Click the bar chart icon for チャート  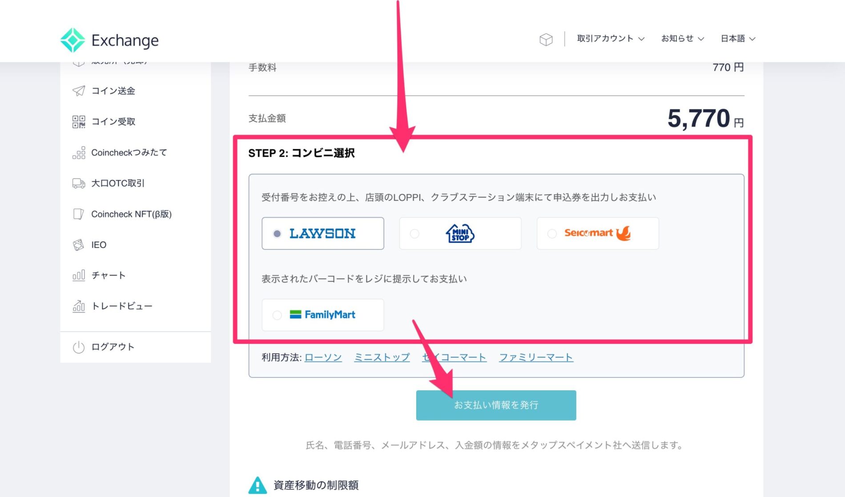(x=79, y=275)
